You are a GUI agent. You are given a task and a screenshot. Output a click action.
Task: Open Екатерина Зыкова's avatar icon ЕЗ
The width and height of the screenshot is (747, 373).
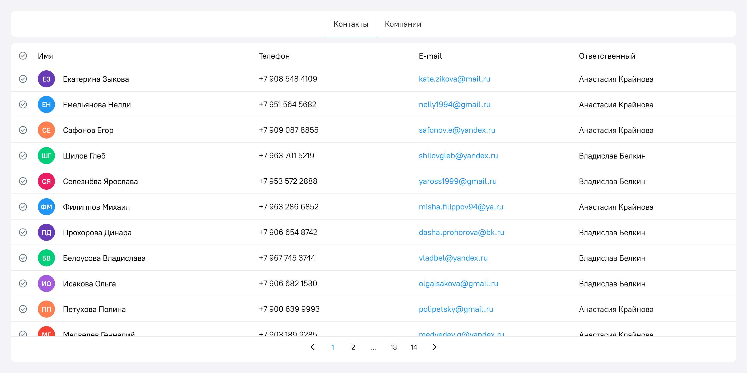(46, 79)
